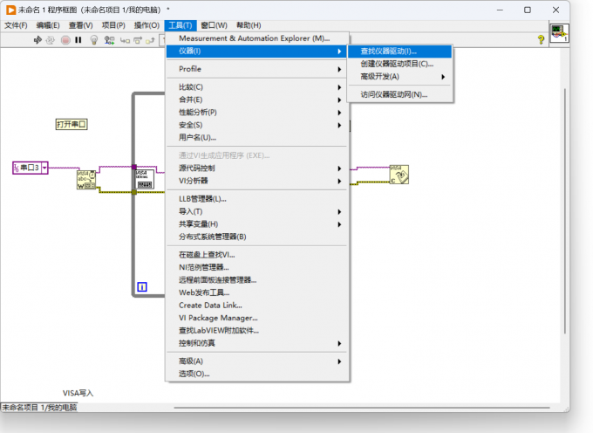Click the horizontal scrollbar at bottom

362,408
